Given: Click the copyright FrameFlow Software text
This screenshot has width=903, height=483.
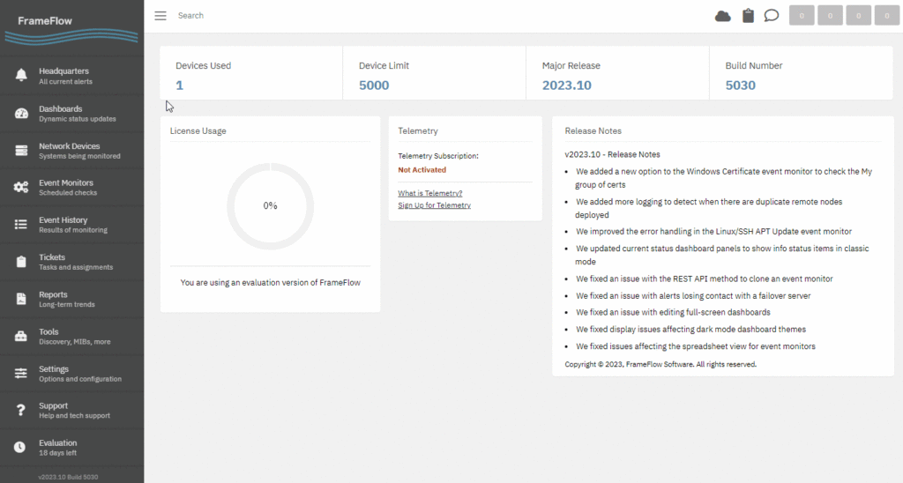Looking at the screenshot, I should tap(660, 364).
